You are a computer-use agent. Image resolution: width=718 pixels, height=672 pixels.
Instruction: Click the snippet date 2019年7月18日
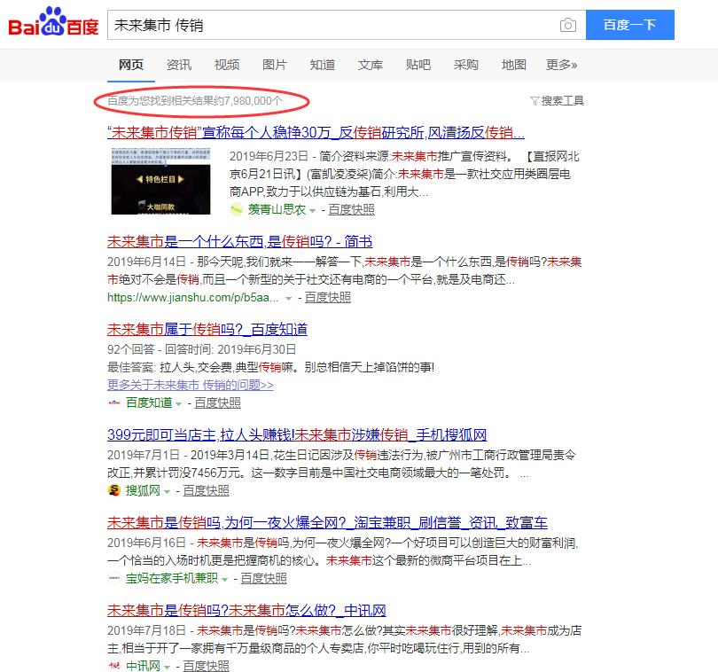[146, 630]
